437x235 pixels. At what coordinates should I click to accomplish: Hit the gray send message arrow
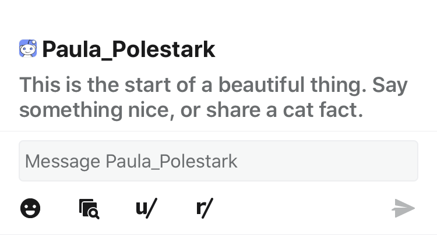pos(404,208)
